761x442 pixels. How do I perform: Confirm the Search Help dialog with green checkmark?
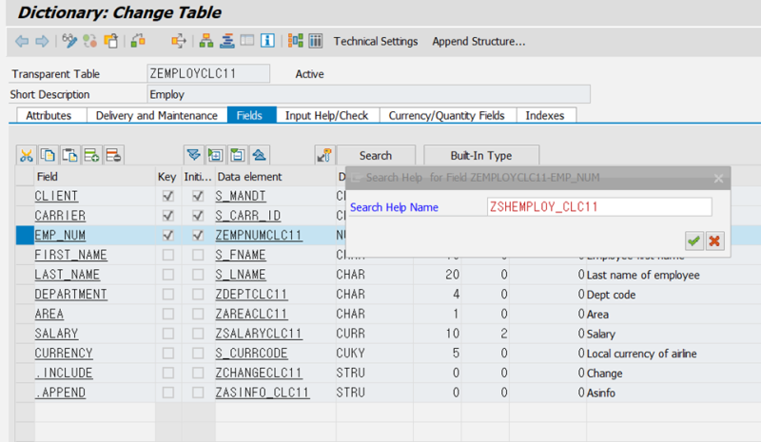[x=693, y=240]
